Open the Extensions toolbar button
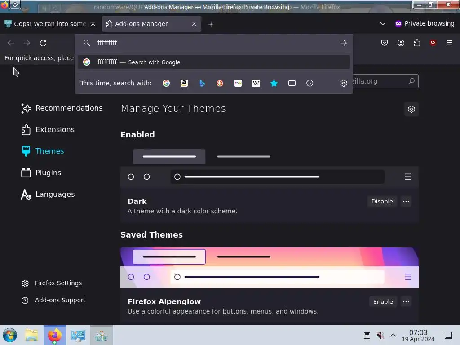 (x=417, y=43)
